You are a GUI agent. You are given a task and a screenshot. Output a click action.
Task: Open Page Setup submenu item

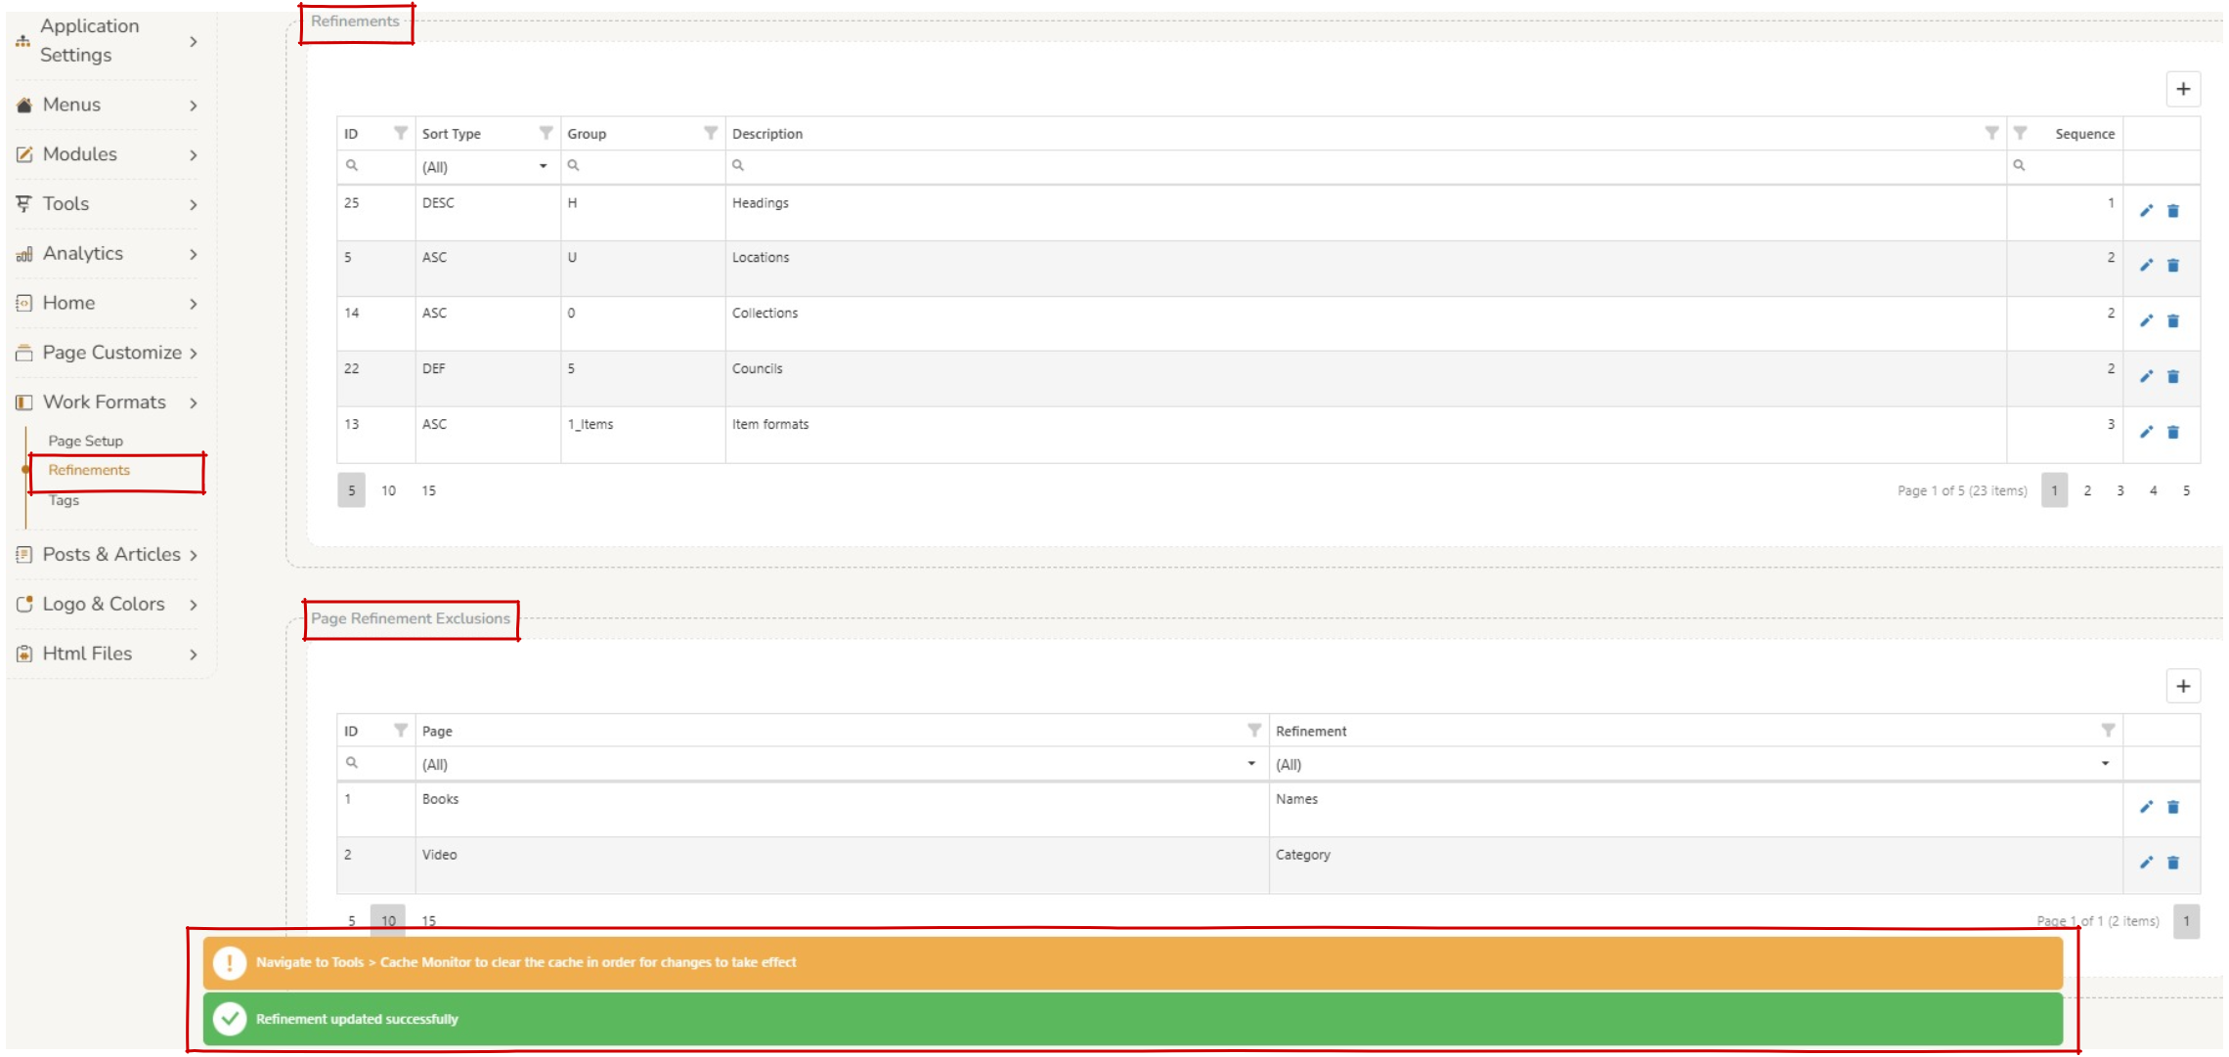(x=86, y=441)
